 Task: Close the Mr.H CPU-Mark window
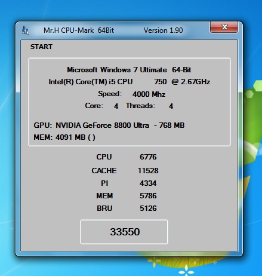pyautogui.click(x=224, y=27)
